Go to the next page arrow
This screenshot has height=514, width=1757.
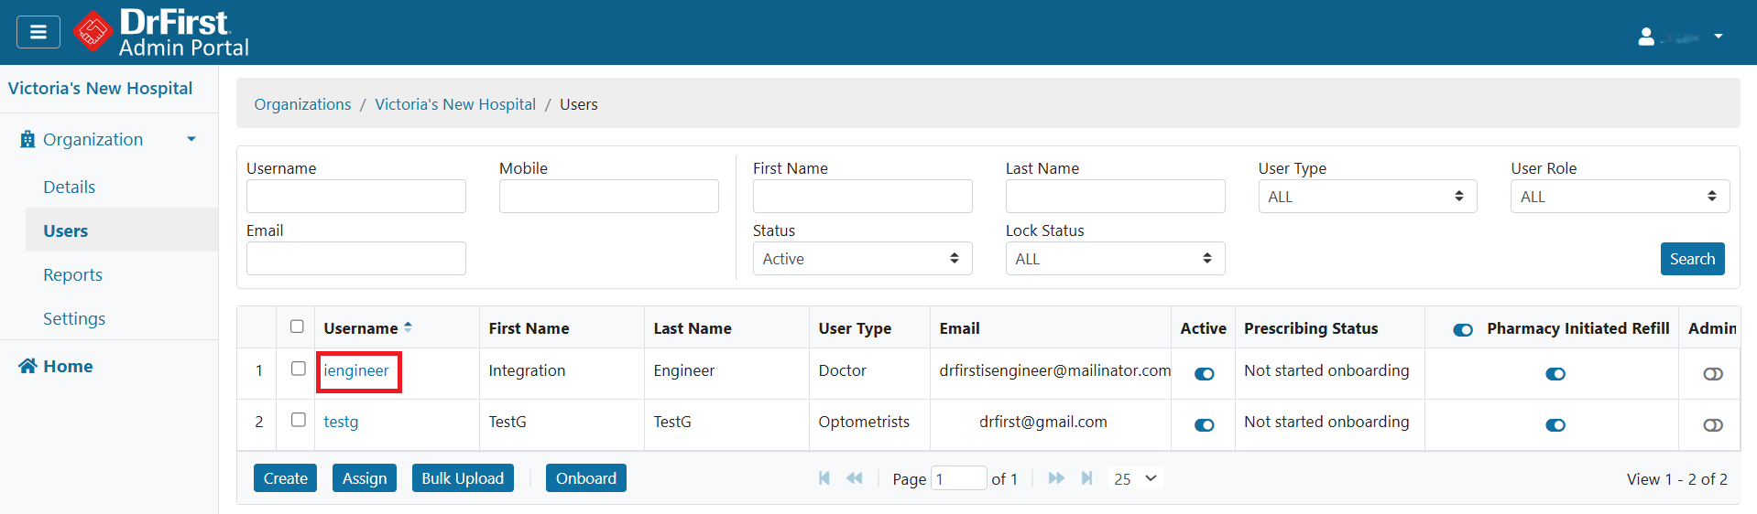1055,478
